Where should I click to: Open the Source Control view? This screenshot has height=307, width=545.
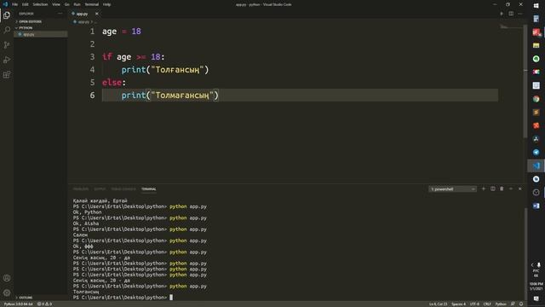(x=7, y=45)
